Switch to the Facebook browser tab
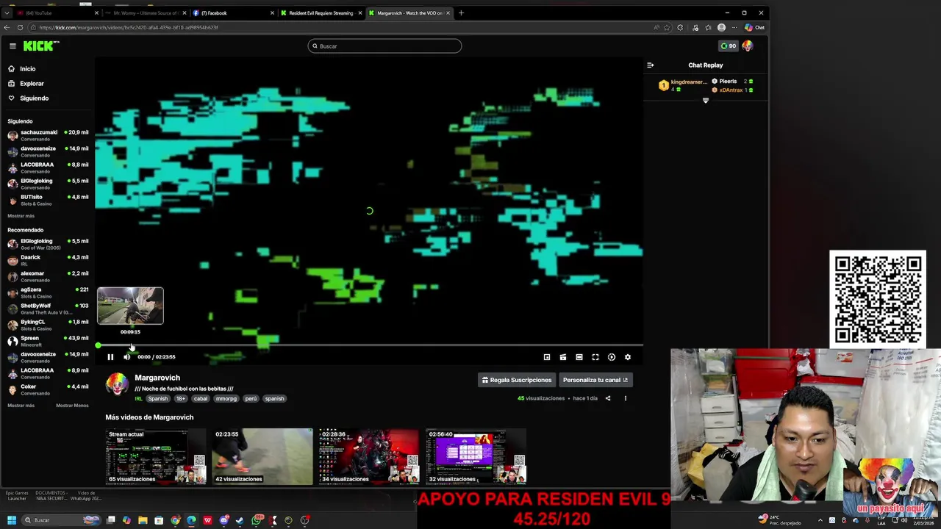Screen dimensions: 941x529 [233, 12]
